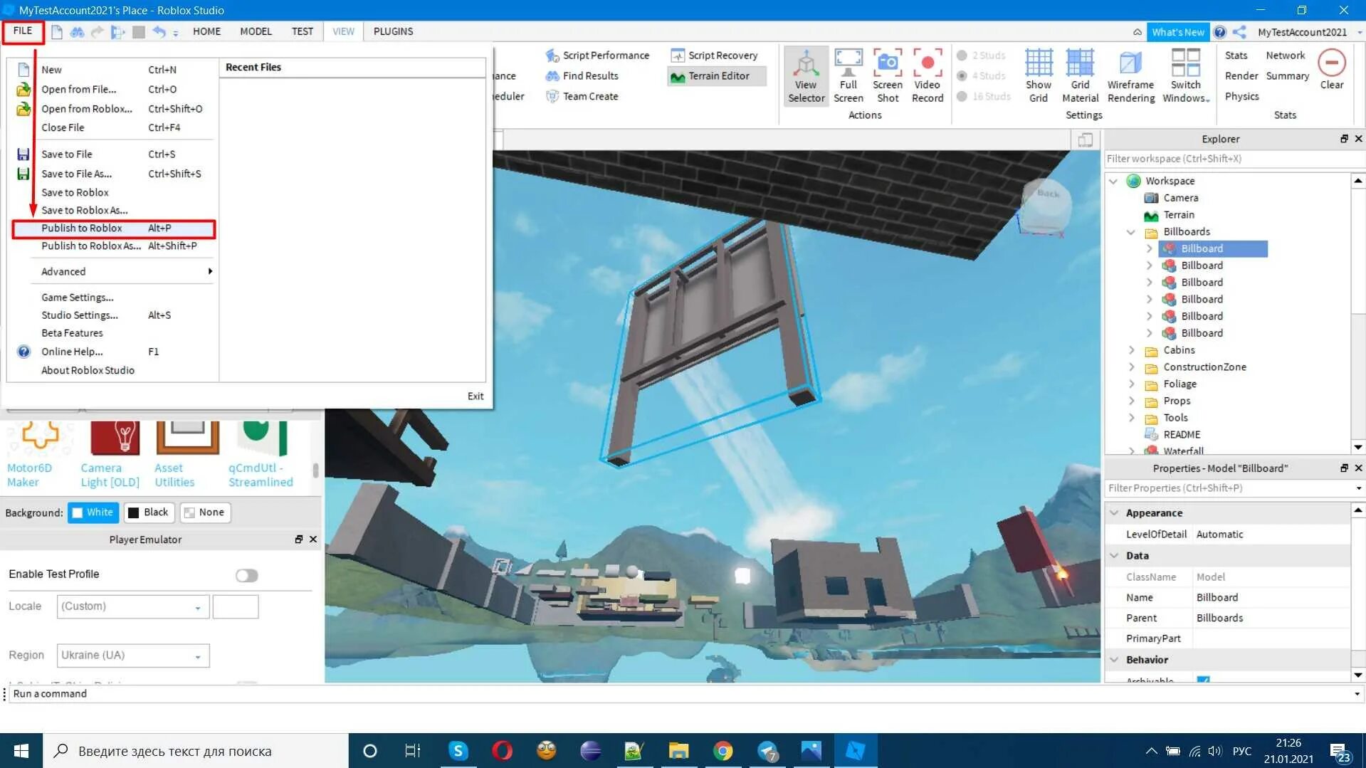The image size is (1366, 768).
Task: Expand the ConstructionZone folder
Action: [1131, 367]
